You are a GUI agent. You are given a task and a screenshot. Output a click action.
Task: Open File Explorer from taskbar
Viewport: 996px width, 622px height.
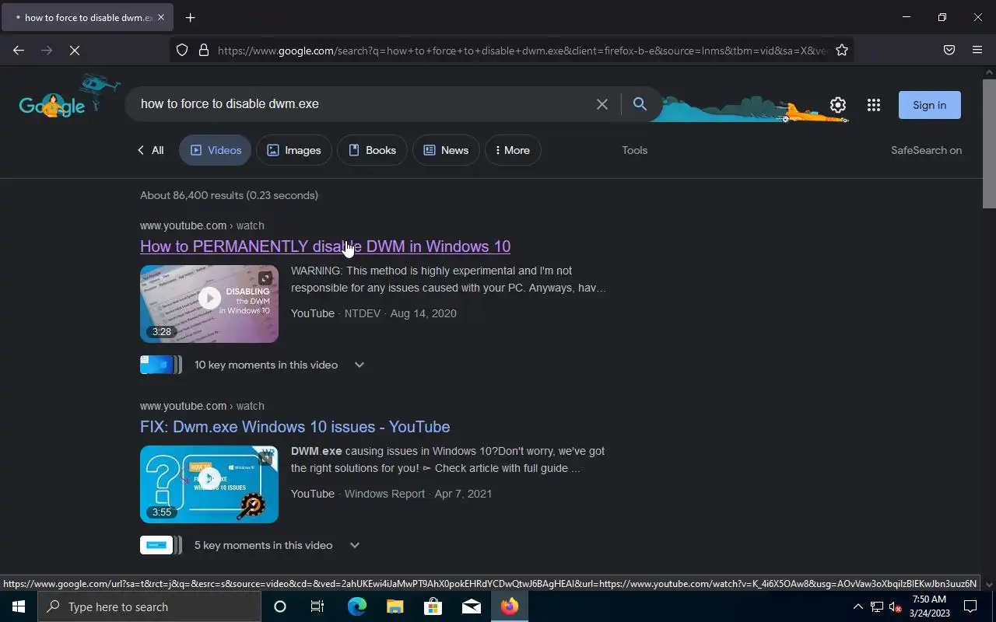click(x=395, y=606)
